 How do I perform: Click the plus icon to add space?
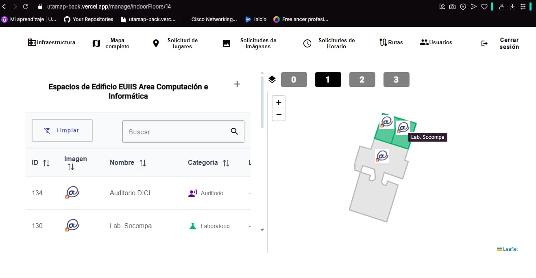(x=237, y=84)
